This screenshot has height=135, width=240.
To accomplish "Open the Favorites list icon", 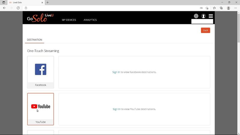I will tap(214, 8).
